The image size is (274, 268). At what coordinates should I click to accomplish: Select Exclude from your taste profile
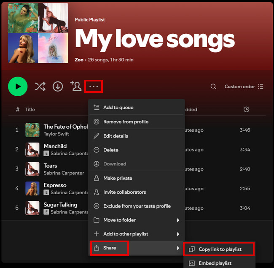coord(137,206)
